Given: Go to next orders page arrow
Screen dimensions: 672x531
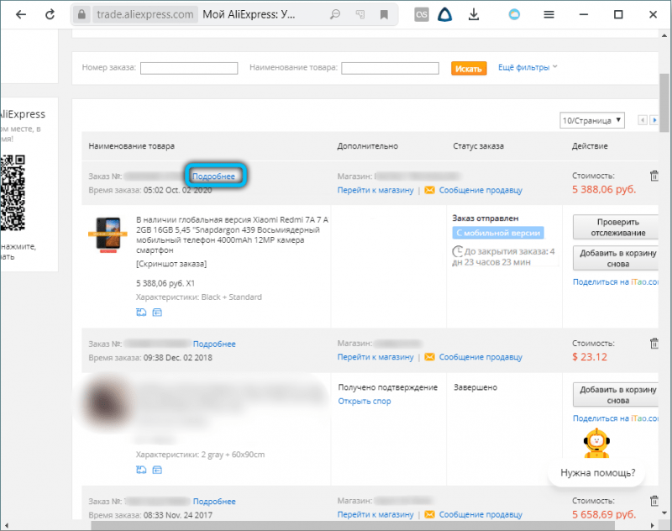Looking at the screenshot, I should point(654,120).
